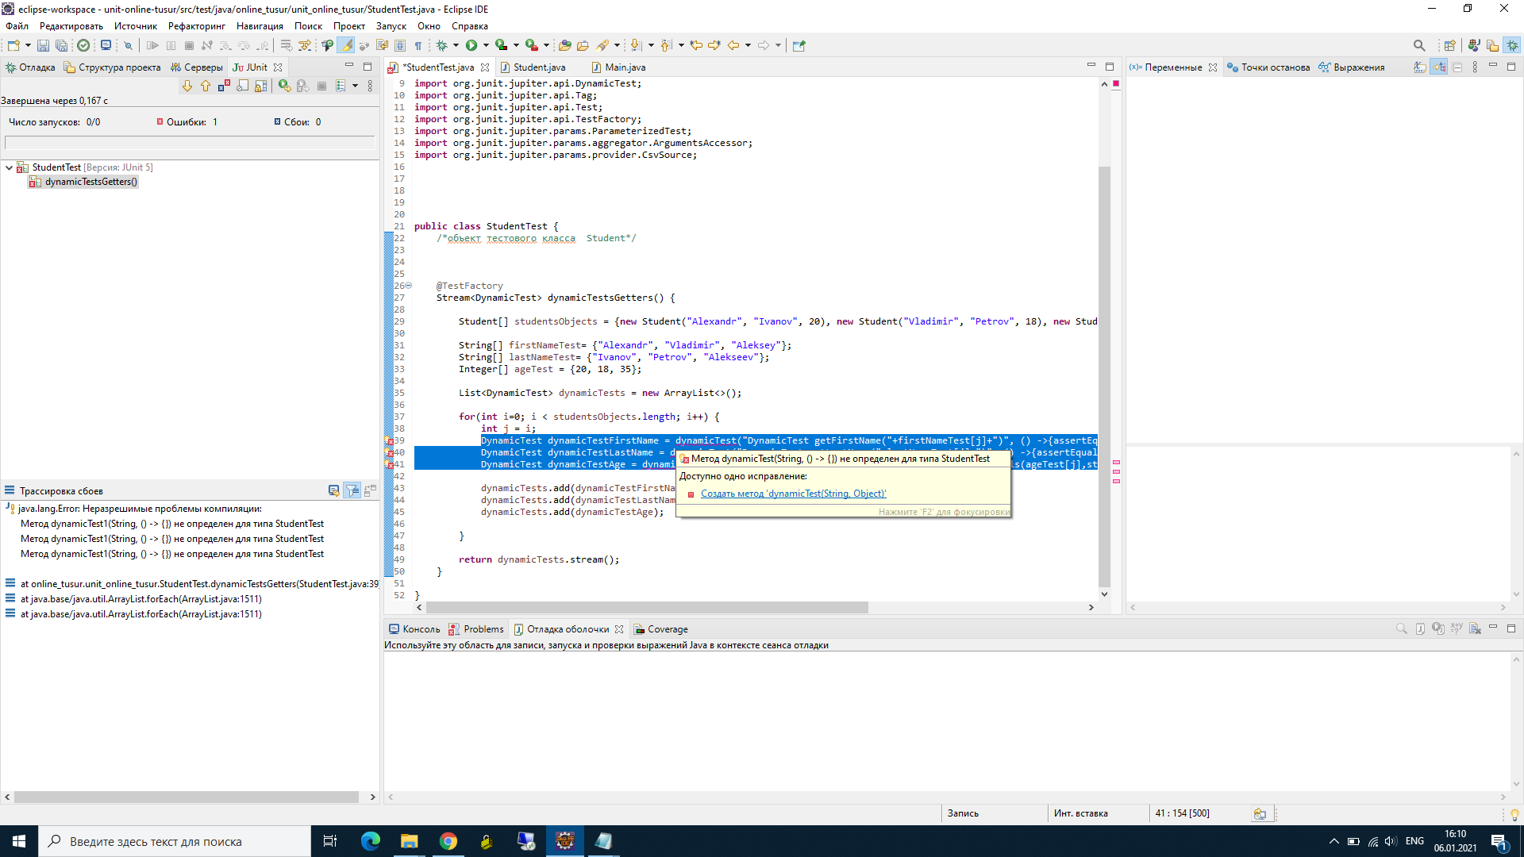Click the editor horizontal scrollbar thumb
Screen dimensions: 1524x857
pos(647,607)
